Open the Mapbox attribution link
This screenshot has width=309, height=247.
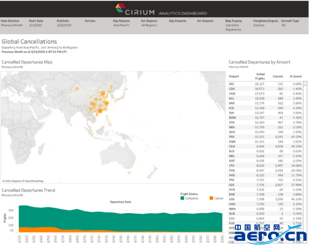click(x=12, y=181)
